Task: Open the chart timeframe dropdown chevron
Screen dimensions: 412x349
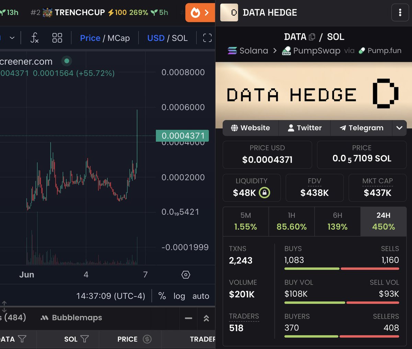Action: pos(12,38)
